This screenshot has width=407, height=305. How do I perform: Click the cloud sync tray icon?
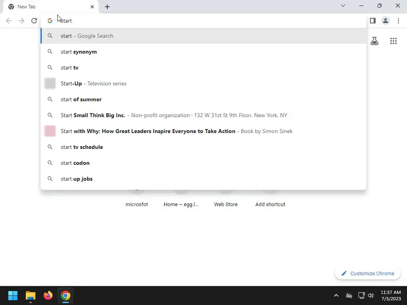tap(349, 295)
